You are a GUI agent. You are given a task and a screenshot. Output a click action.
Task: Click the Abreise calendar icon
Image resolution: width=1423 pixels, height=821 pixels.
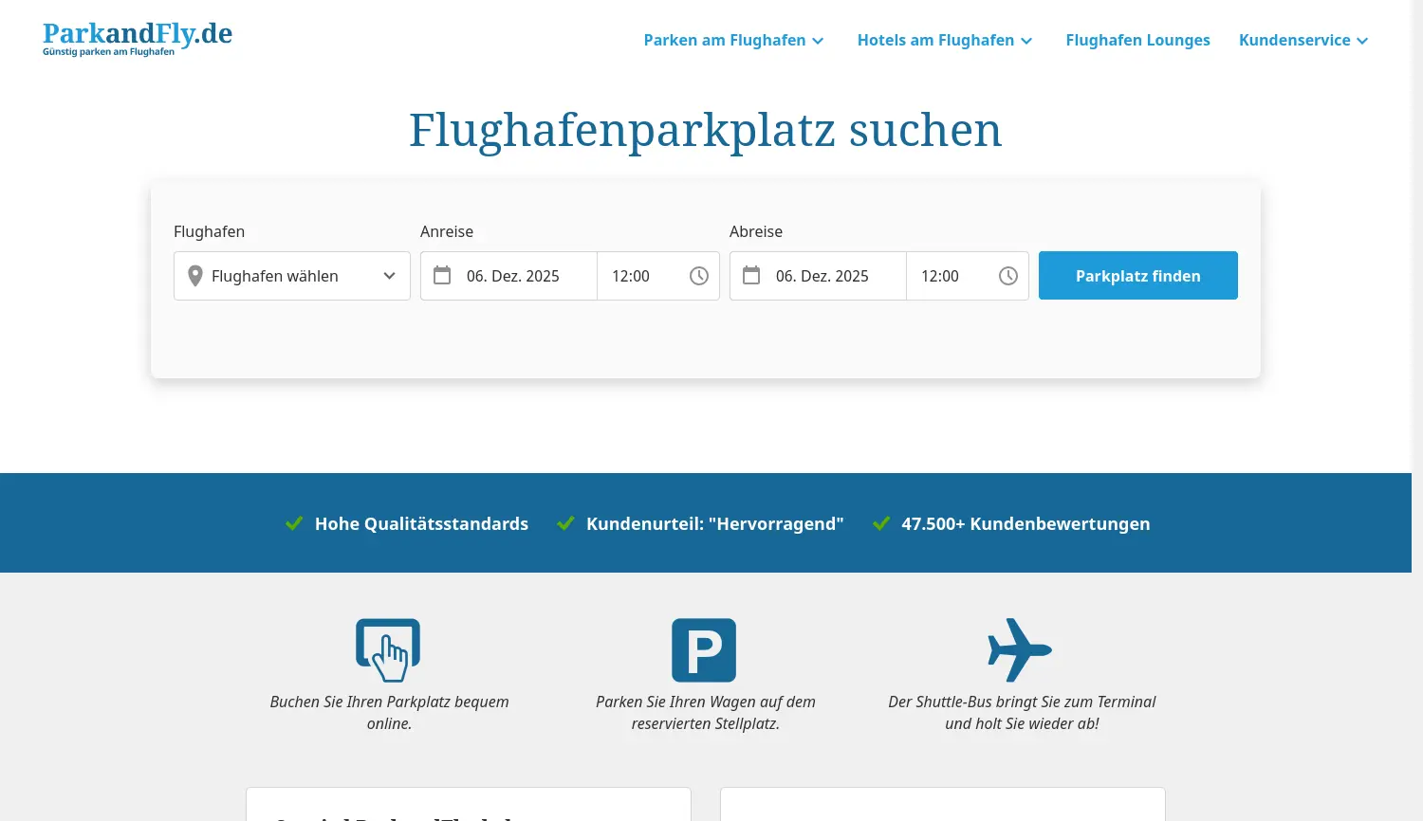tap(751, 274)
